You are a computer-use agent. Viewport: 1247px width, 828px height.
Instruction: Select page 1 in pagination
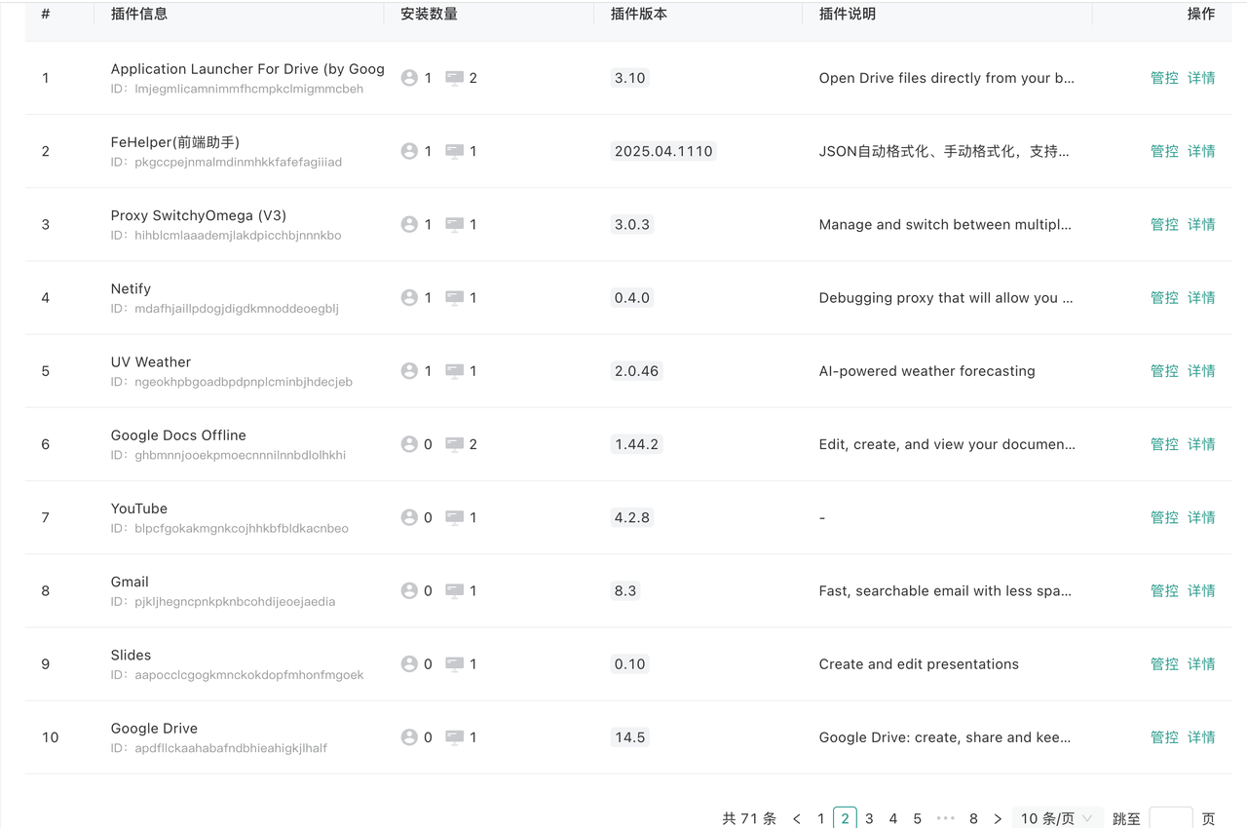click(821, 818)
